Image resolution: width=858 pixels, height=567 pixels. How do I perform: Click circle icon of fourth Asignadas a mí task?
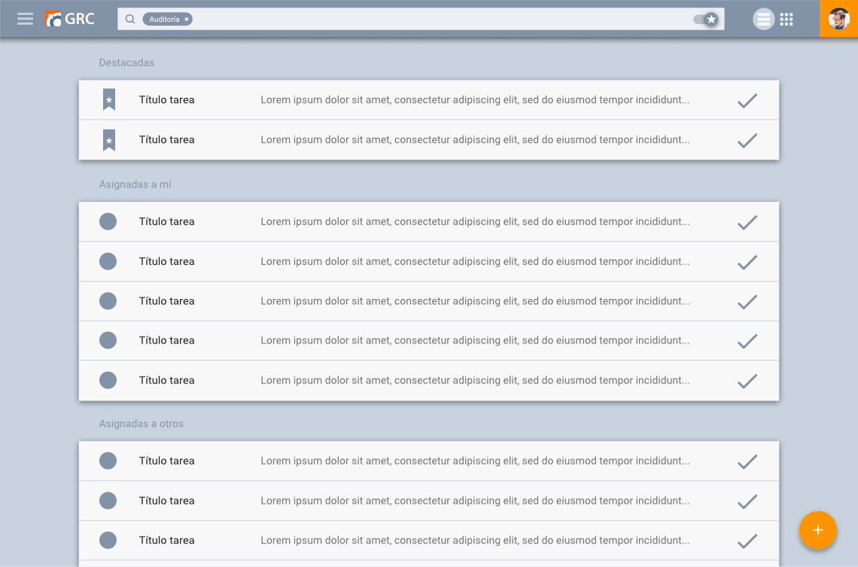[108, 340]
